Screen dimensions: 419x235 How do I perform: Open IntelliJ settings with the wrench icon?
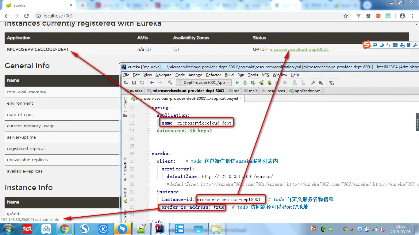tap(313, 83)
